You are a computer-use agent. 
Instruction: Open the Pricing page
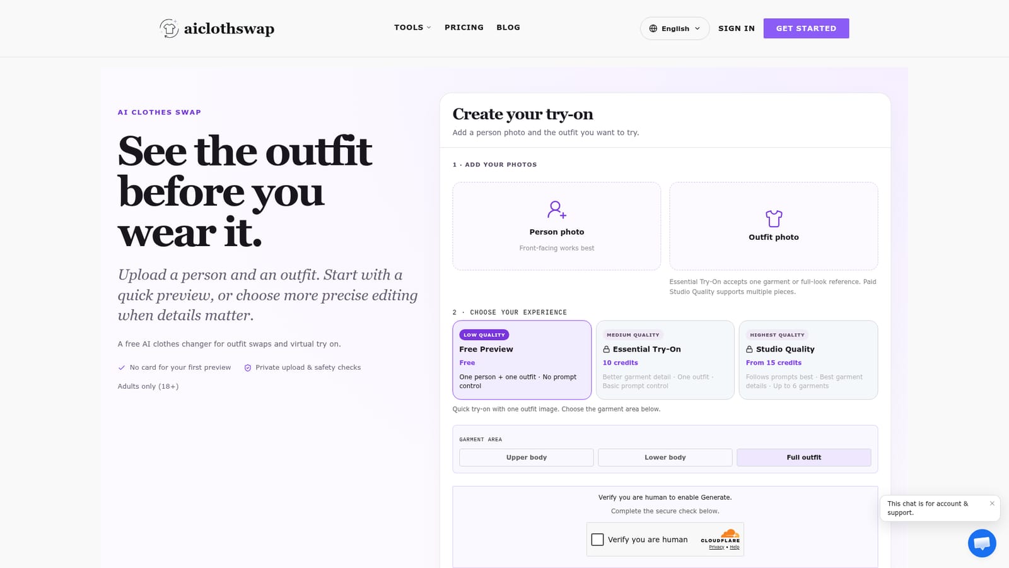point(464,28)
